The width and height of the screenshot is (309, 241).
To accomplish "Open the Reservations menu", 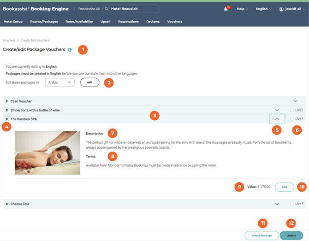I will click(x=128, y=22).
